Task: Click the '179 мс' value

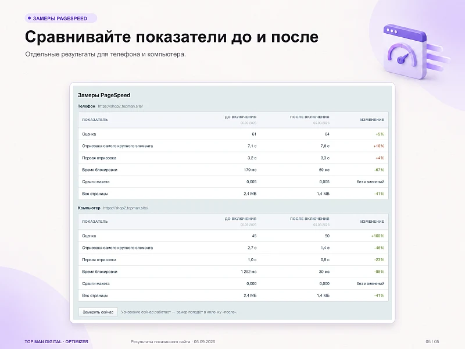Action: click(x=251, y=170)
